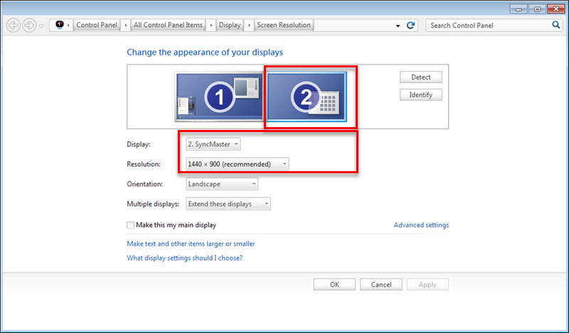The height and width of the screenshot is (333, 569).
Task: Open Advanced settings link
Action: point(421,225)
